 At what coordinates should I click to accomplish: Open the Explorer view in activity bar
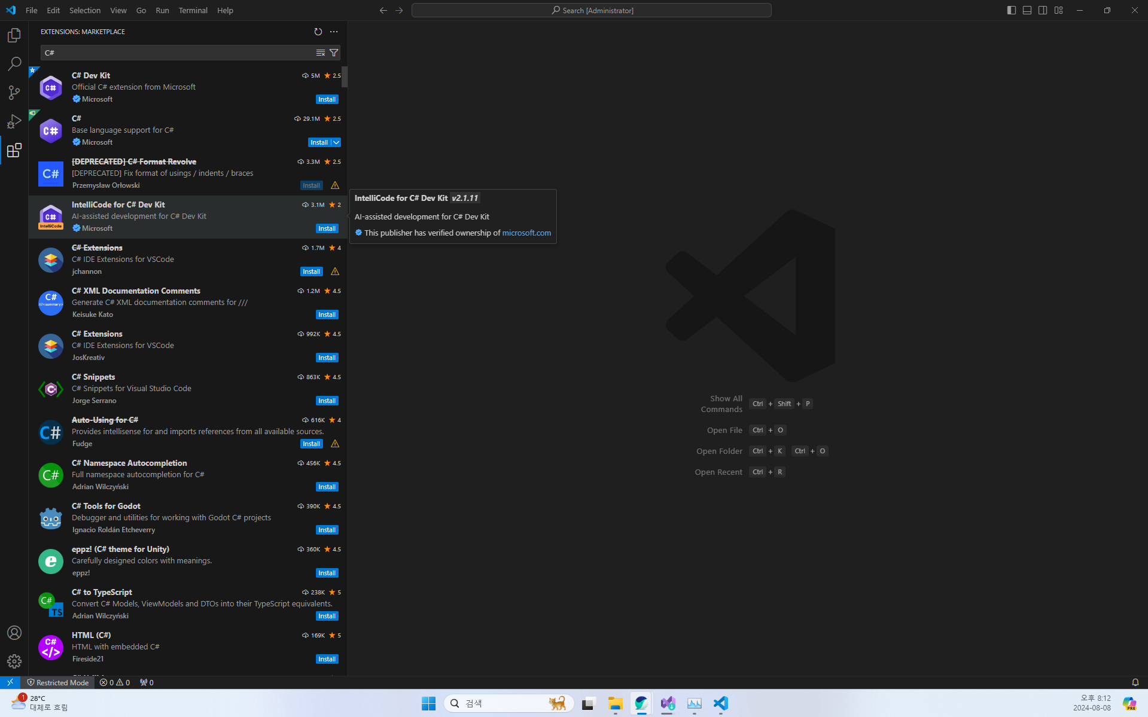tap(14, 35)
